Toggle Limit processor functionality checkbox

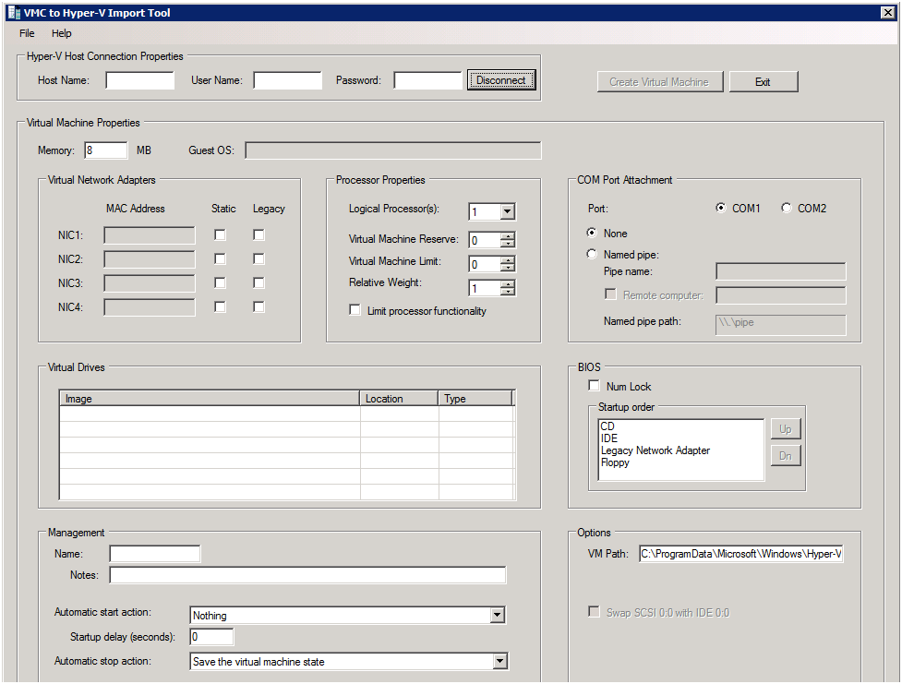tap(355, 310)
